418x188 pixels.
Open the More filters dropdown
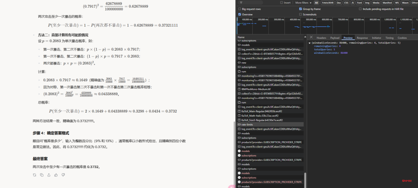[303, 2]
